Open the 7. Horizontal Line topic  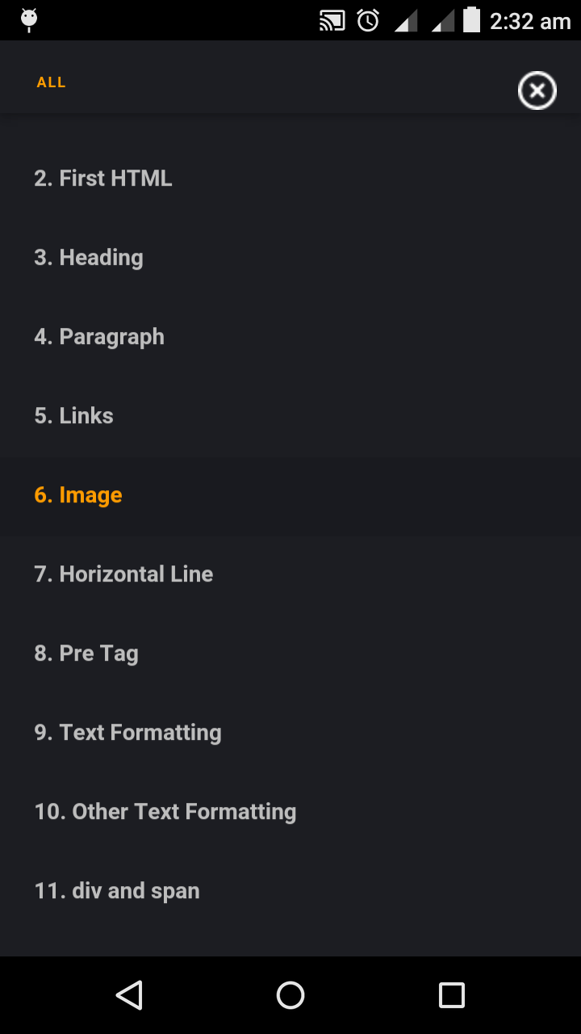click(123, 574)
